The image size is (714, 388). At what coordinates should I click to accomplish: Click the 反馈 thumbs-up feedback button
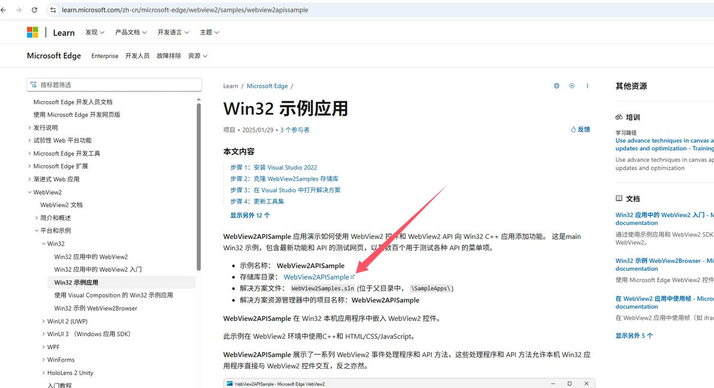point(580,129)
